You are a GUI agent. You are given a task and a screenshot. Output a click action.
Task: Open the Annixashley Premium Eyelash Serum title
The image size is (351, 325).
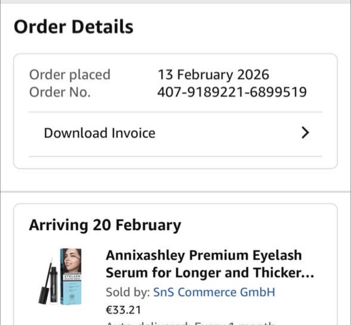[204, 255]
